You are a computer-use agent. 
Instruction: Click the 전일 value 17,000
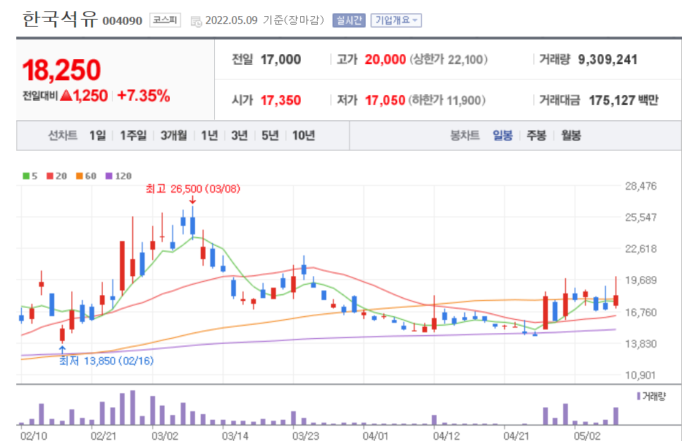(x=280, y=60)
